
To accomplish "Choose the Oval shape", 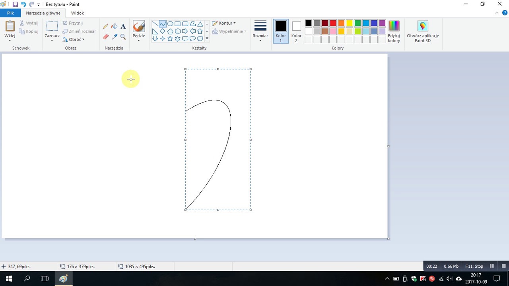I will pos(170,24).
